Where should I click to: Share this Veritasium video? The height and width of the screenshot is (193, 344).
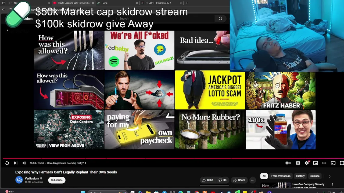coord(239,180)
